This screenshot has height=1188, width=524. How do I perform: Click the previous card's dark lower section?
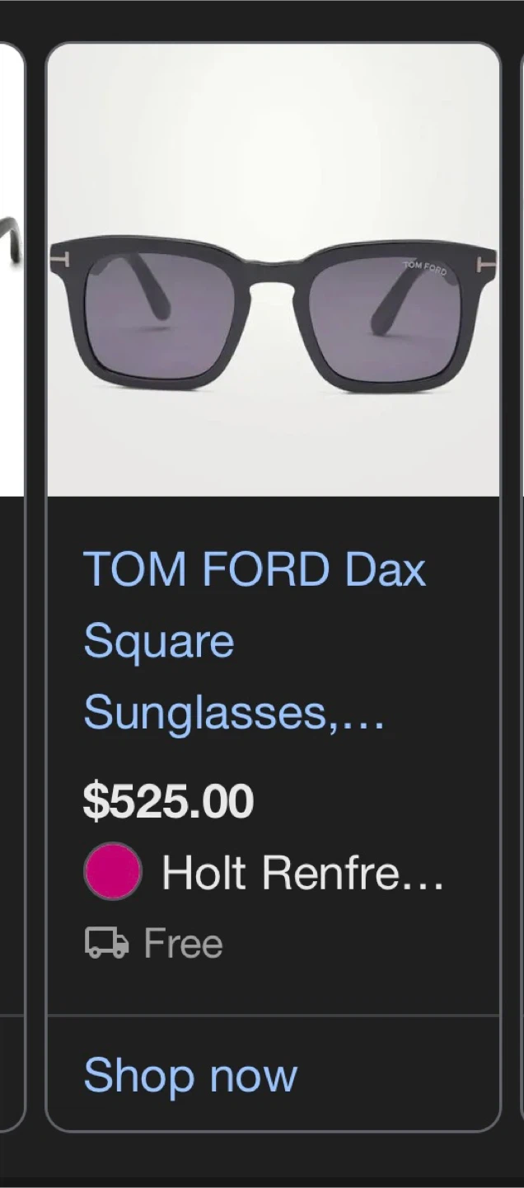tap(11, 742)
